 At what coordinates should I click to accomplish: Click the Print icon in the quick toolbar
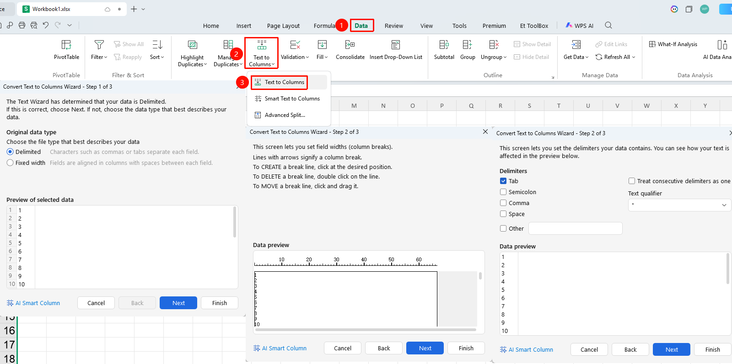pos(22,26)
